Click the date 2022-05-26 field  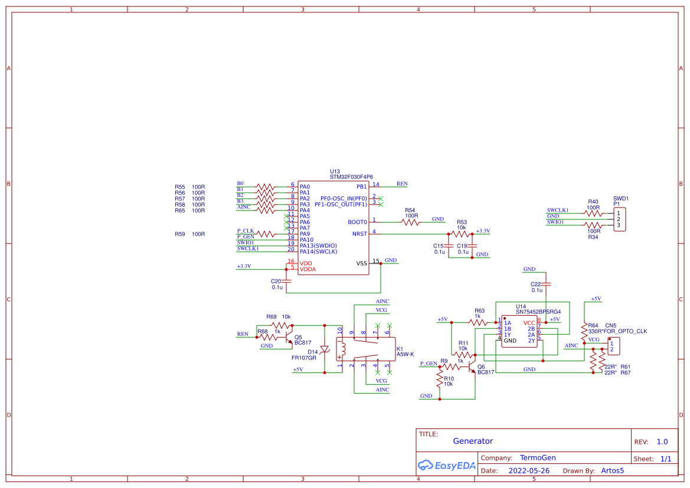click(x=528, y=470)
